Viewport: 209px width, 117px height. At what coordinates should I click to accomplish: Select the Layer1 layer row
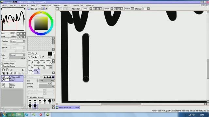click(x=12, y=85)
